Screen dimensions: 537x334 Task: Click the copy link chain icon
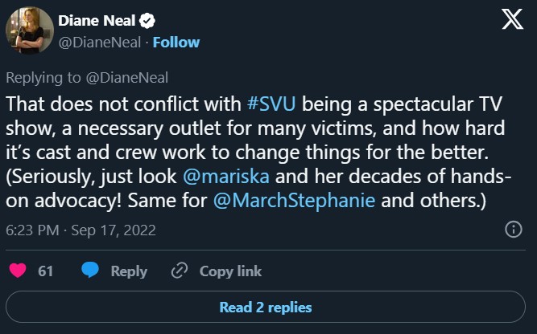coord(180,271)
